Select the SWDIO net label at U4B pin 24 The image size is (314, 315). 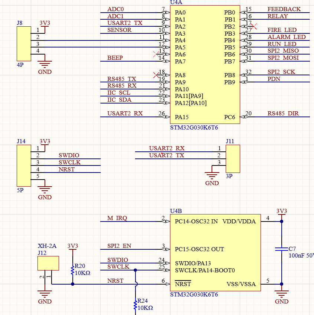point(118,260)
